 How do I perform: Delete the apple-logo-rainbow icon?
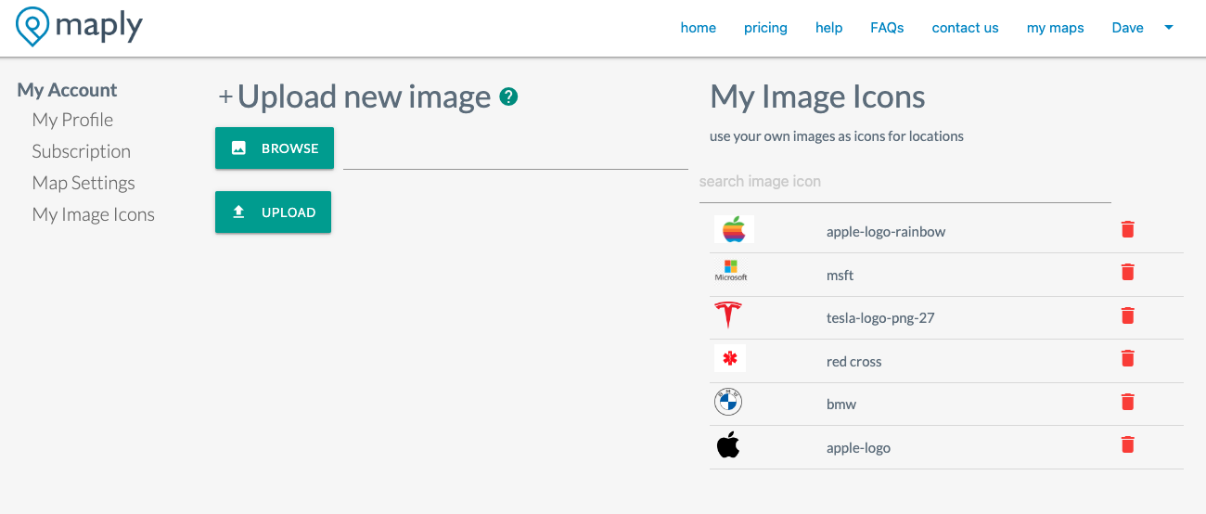[x=1128, y=229]
